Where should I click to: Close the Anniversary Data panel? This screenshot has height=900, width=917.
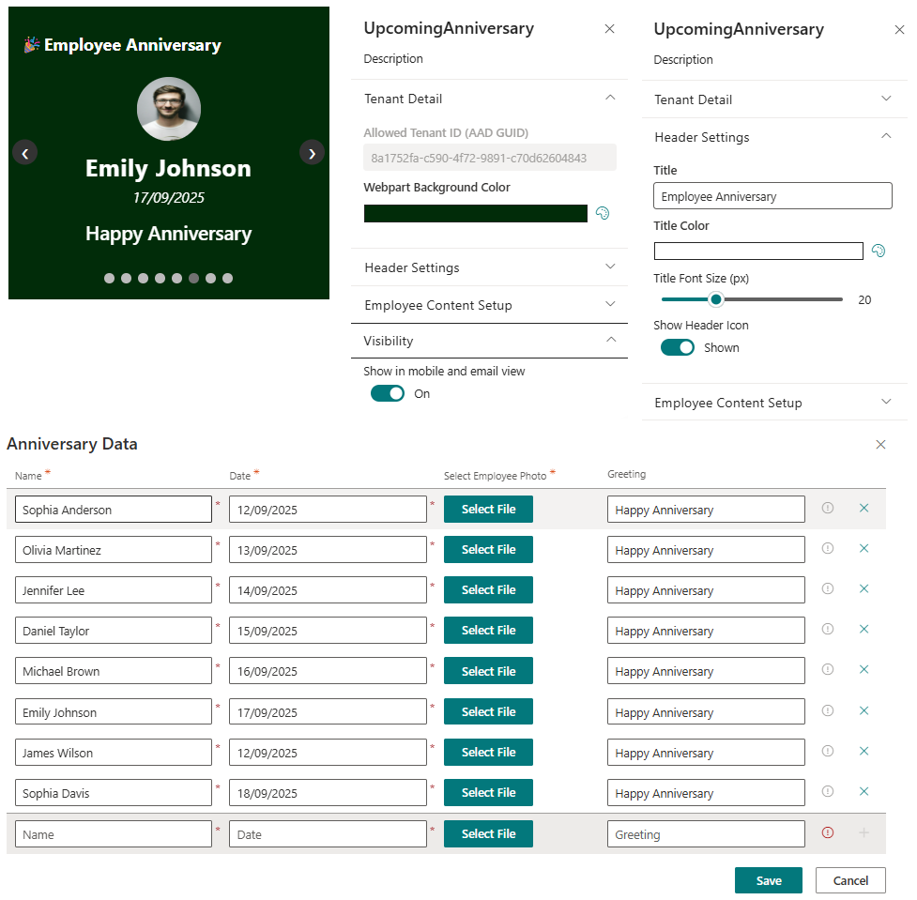tap(880, 444)
